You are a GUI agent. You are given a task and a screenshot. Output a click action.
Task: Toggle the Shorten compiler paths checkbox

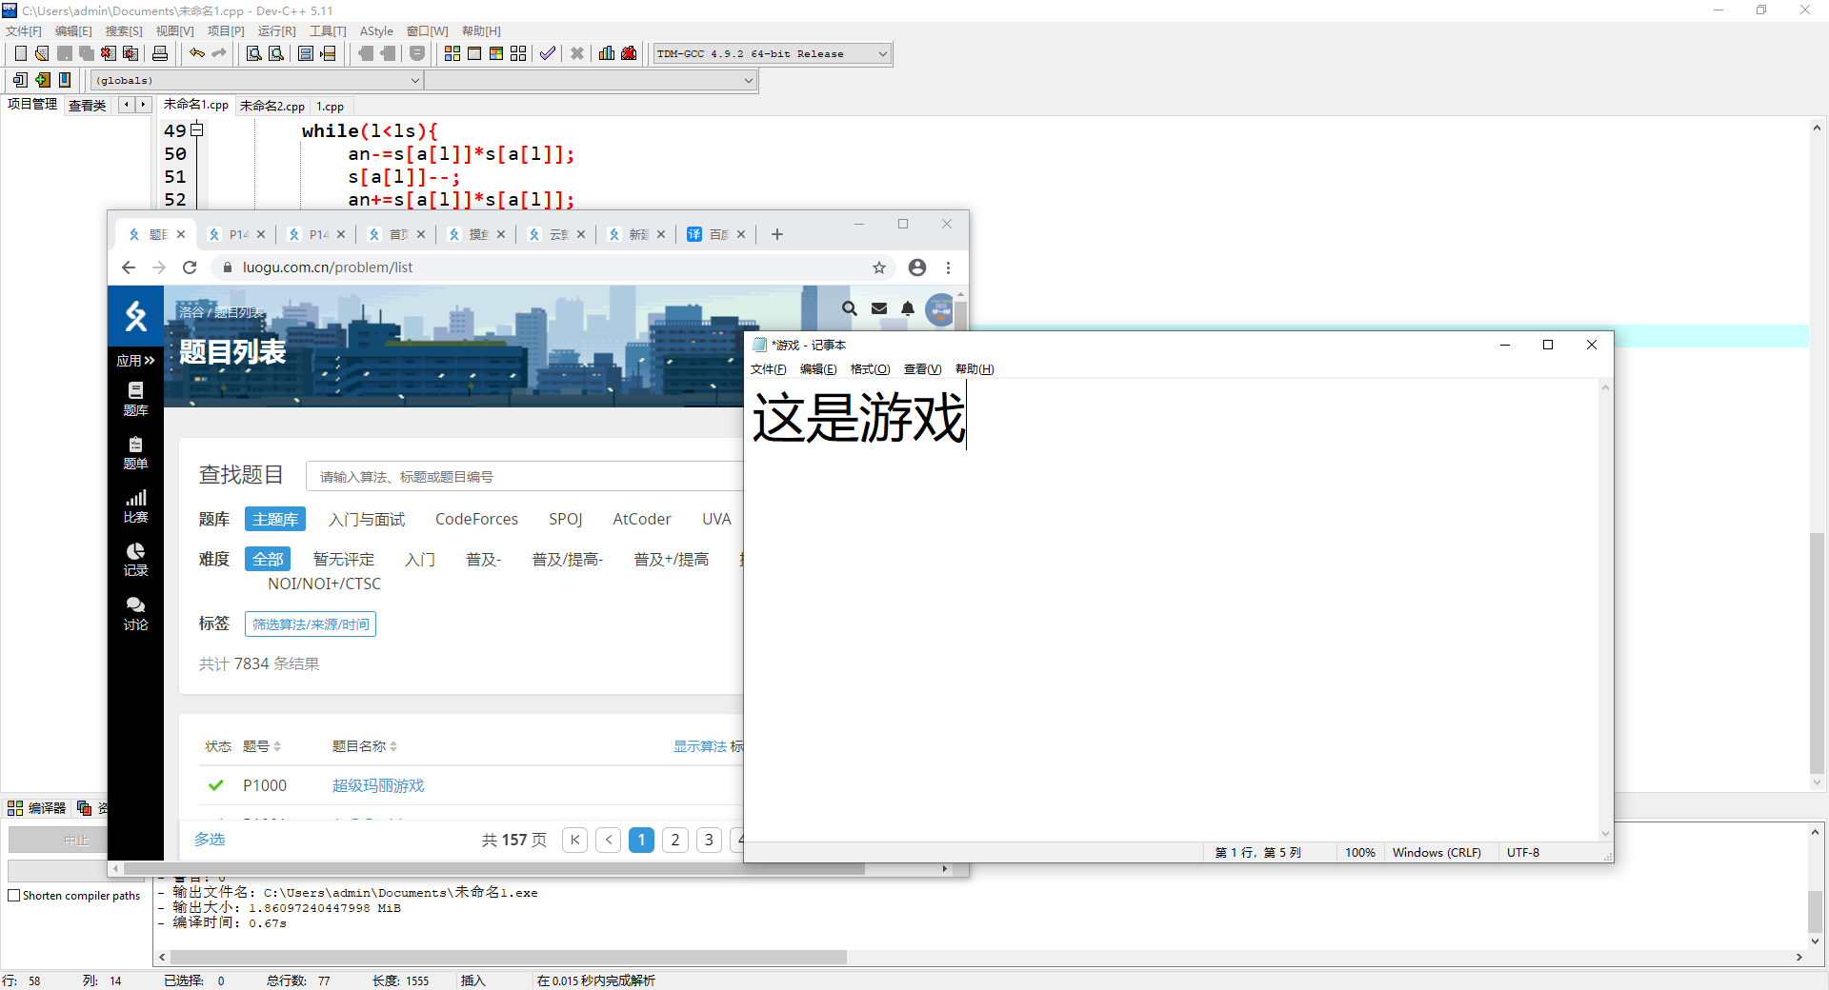coord(13,896)
